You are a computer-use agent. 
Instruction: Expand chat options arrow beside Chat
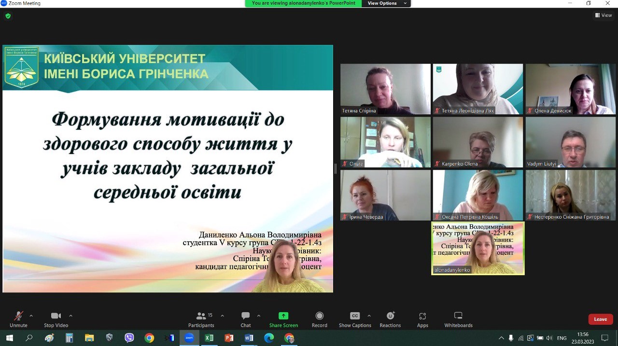[x=258, y=316]
